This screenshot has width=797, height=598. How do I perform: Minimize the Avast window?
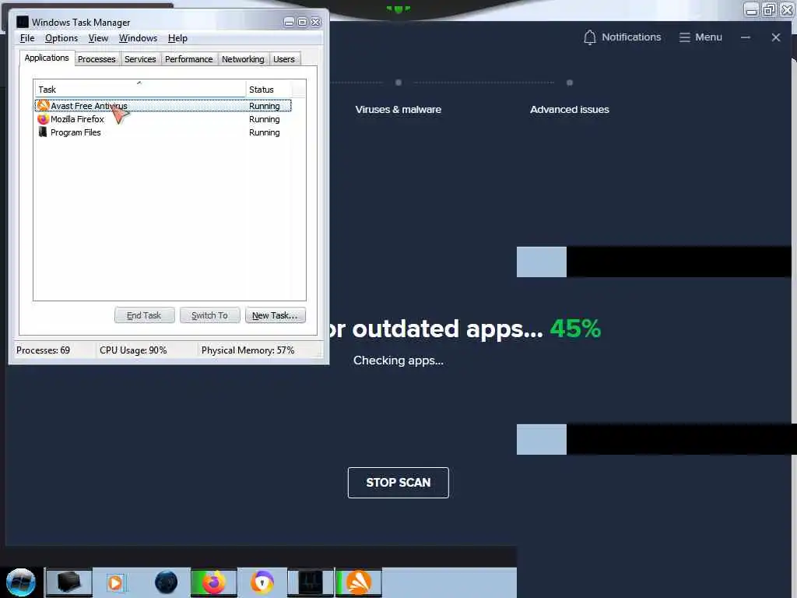[746, 37]
